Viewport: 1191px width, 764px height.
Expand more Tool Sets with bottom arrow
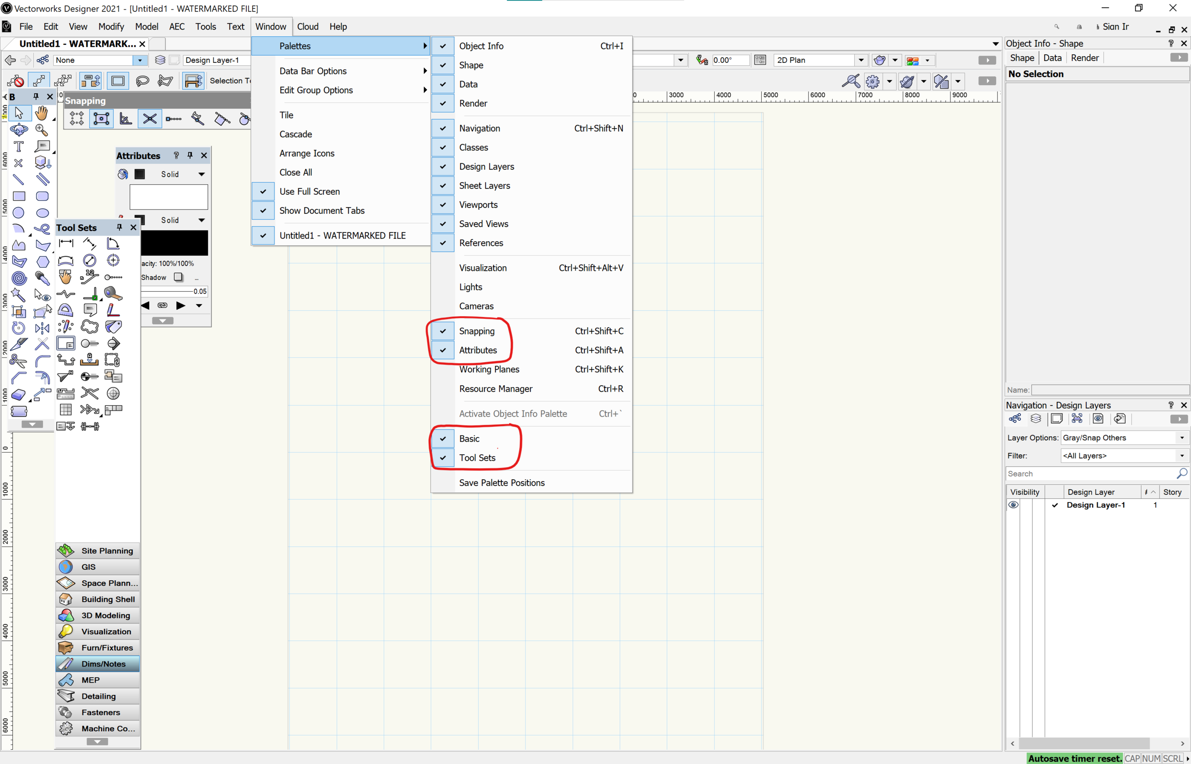coord(98,742)
